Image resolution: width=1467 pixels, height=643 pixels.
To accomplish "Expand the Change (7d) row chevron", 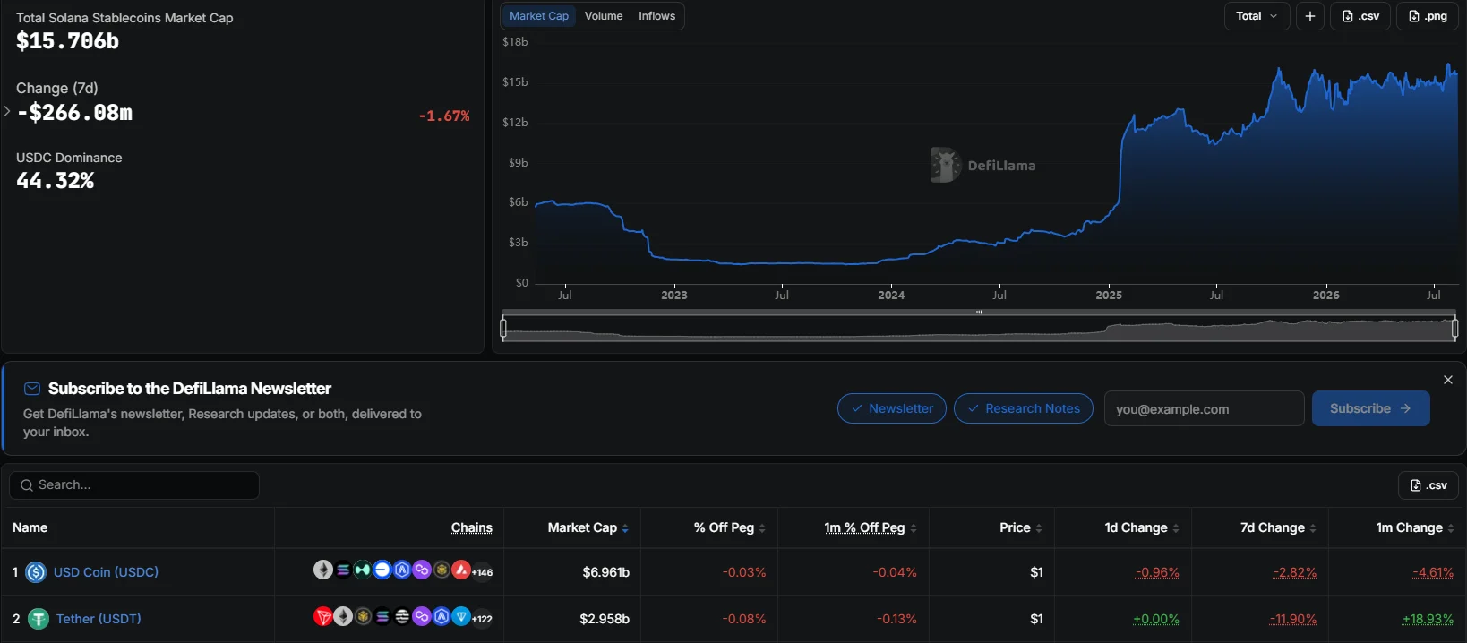I will pyautogui.click(x=7, y=111).
